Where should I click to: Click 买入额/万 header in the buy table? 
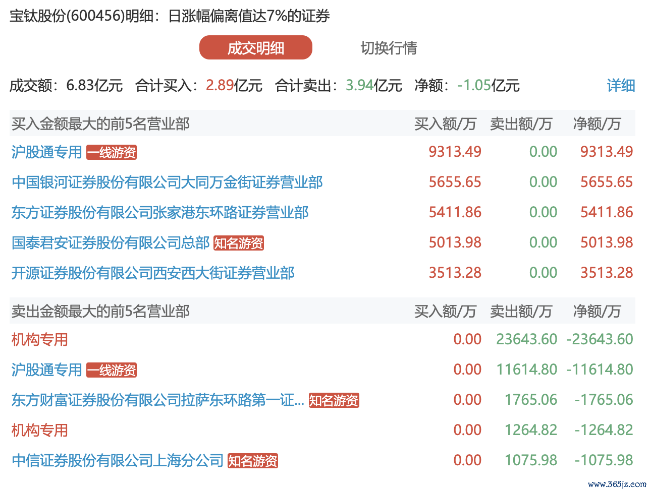[446, 124]
